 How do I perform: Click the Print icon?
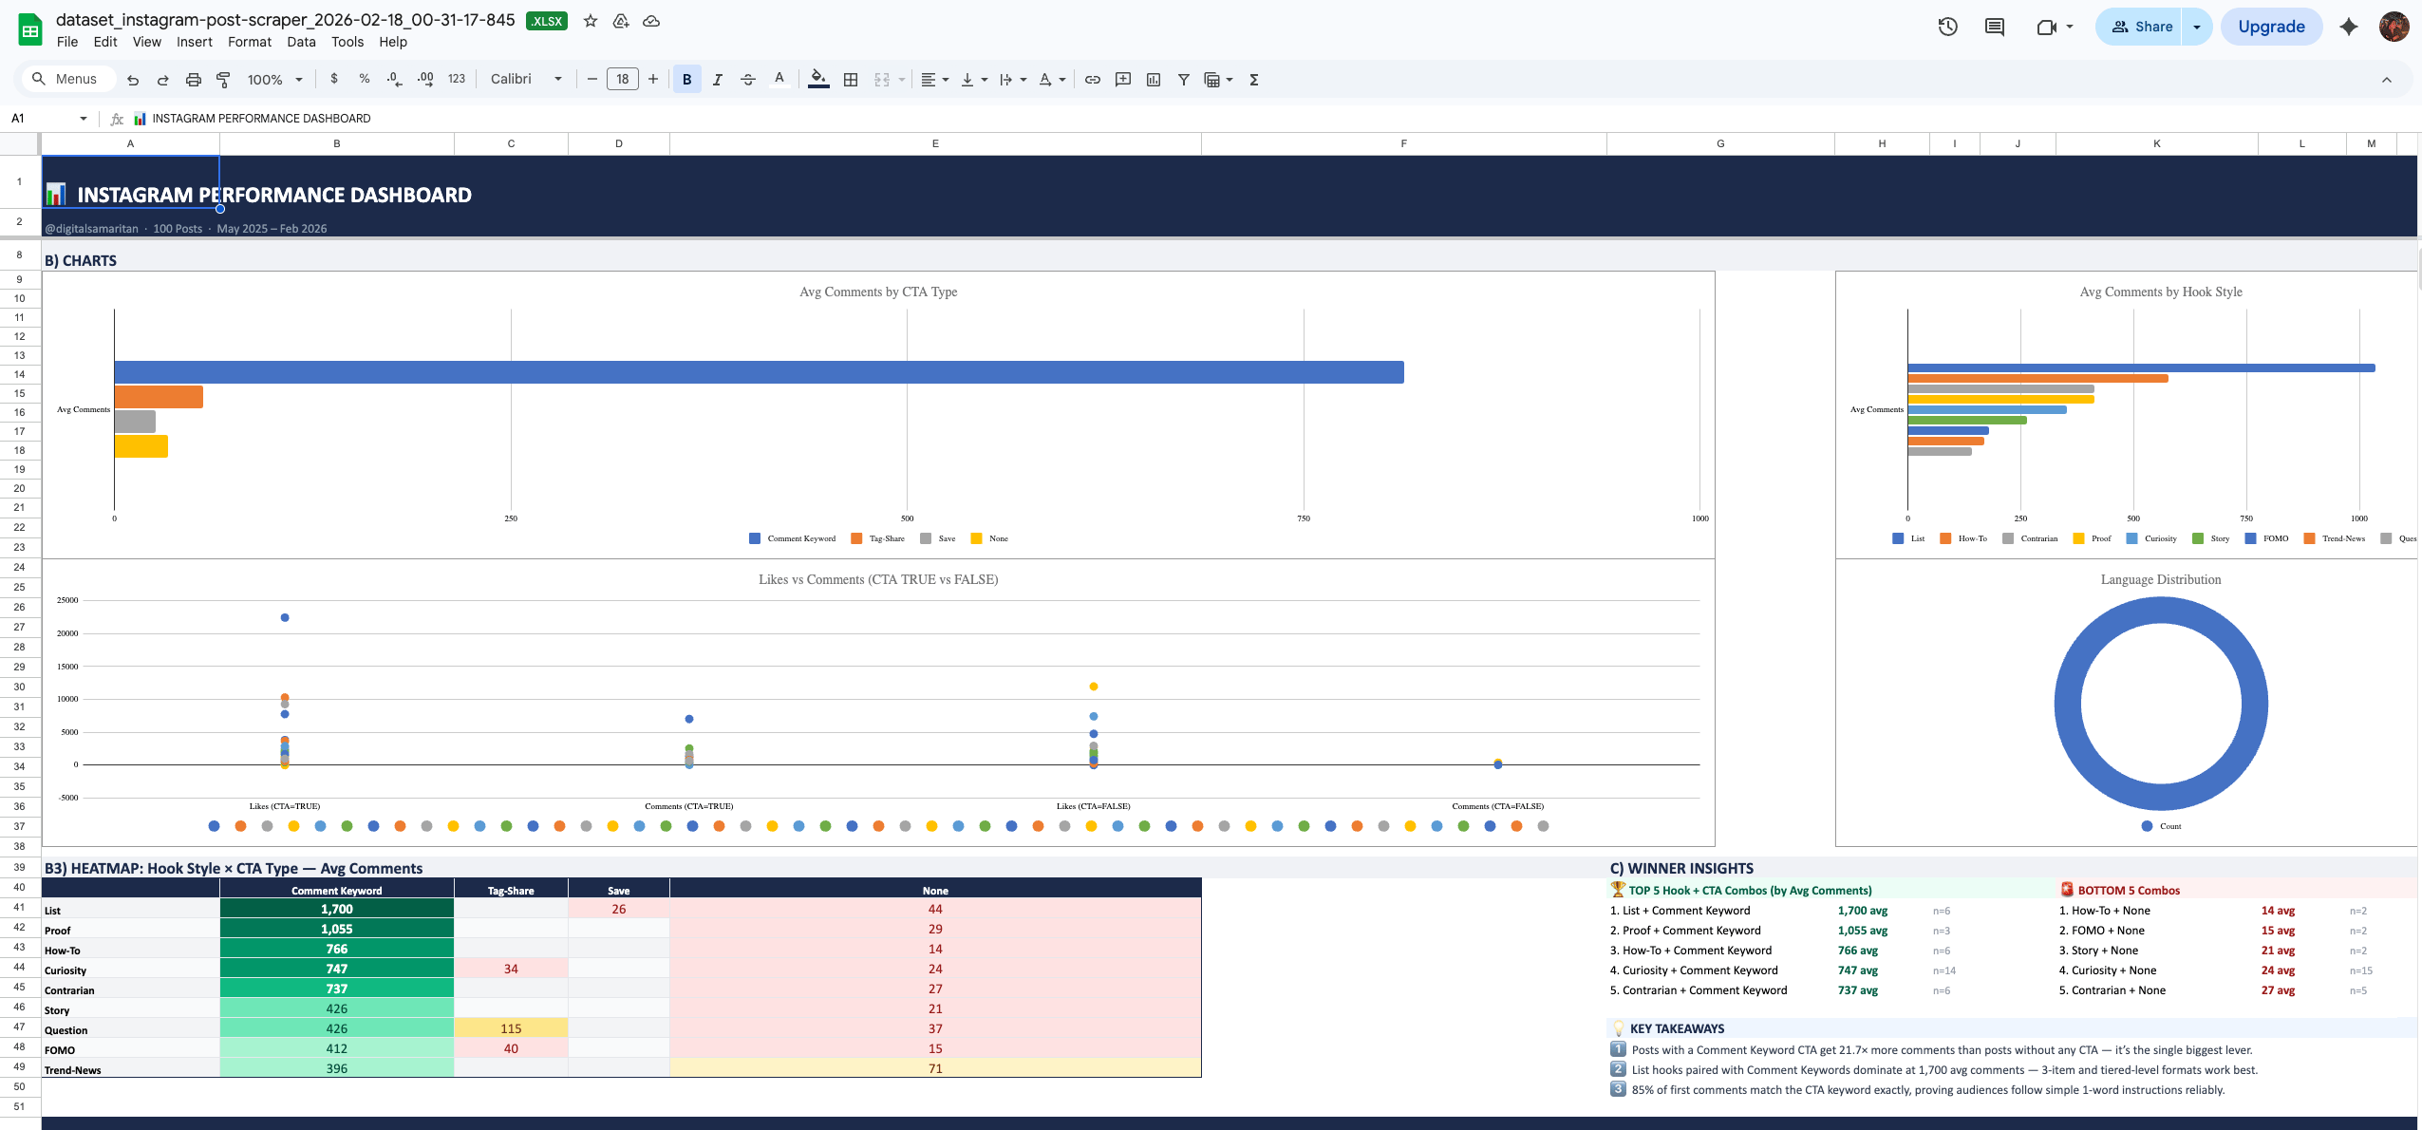[x=194, y=80]
